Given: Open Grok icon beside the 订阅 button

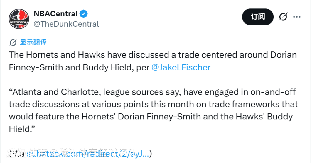Looking at the screenshot, I should [283, 17].
